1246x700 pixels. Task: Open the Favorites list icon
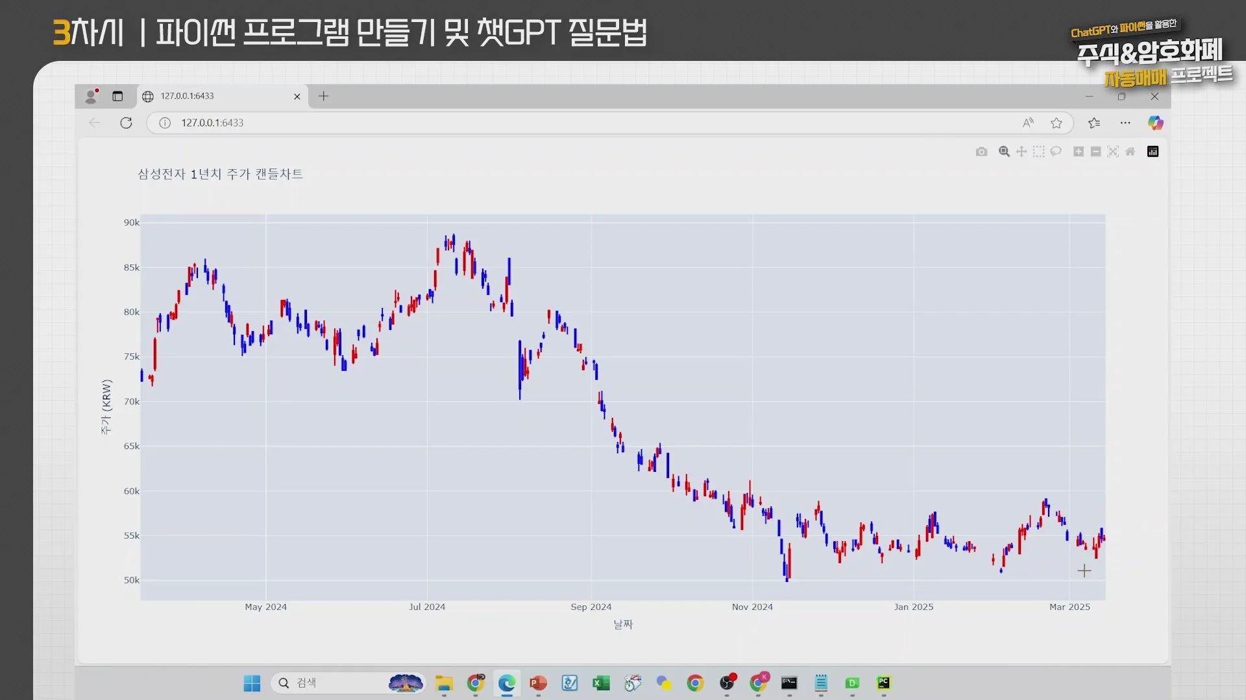click(1094, 123)
